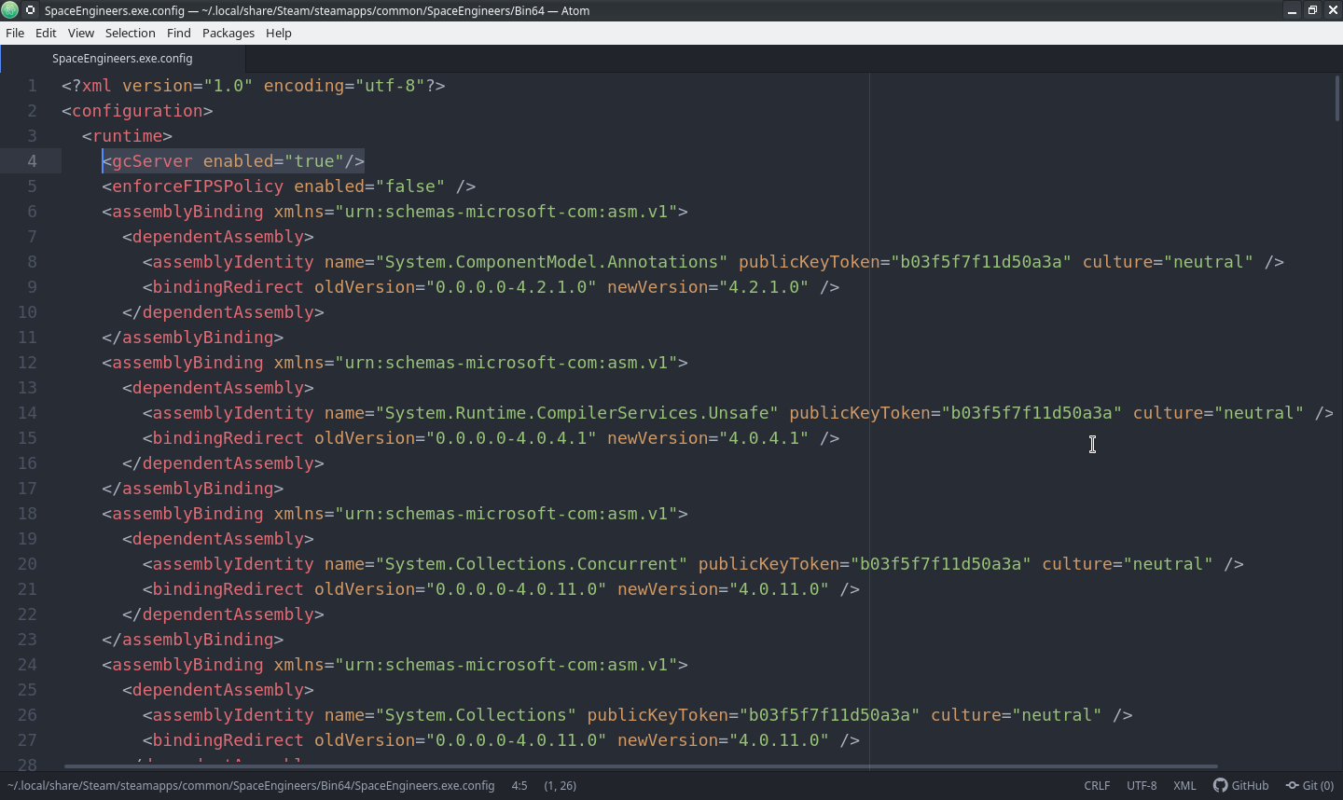This screenshot has height=800, width=1343.
Task: Open GitHub panel from status bar
Action: pyautogui.click(x=1241, y=785)
